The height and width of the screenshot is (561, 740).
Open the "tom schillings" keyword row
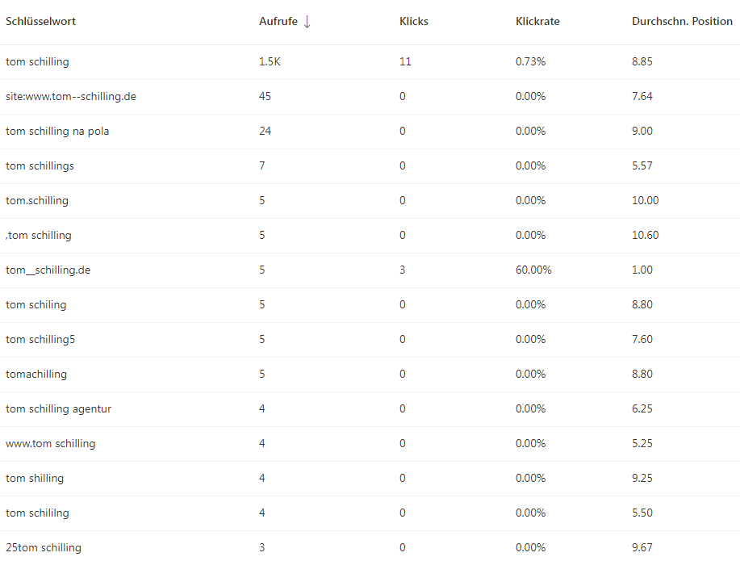(40, 166)
